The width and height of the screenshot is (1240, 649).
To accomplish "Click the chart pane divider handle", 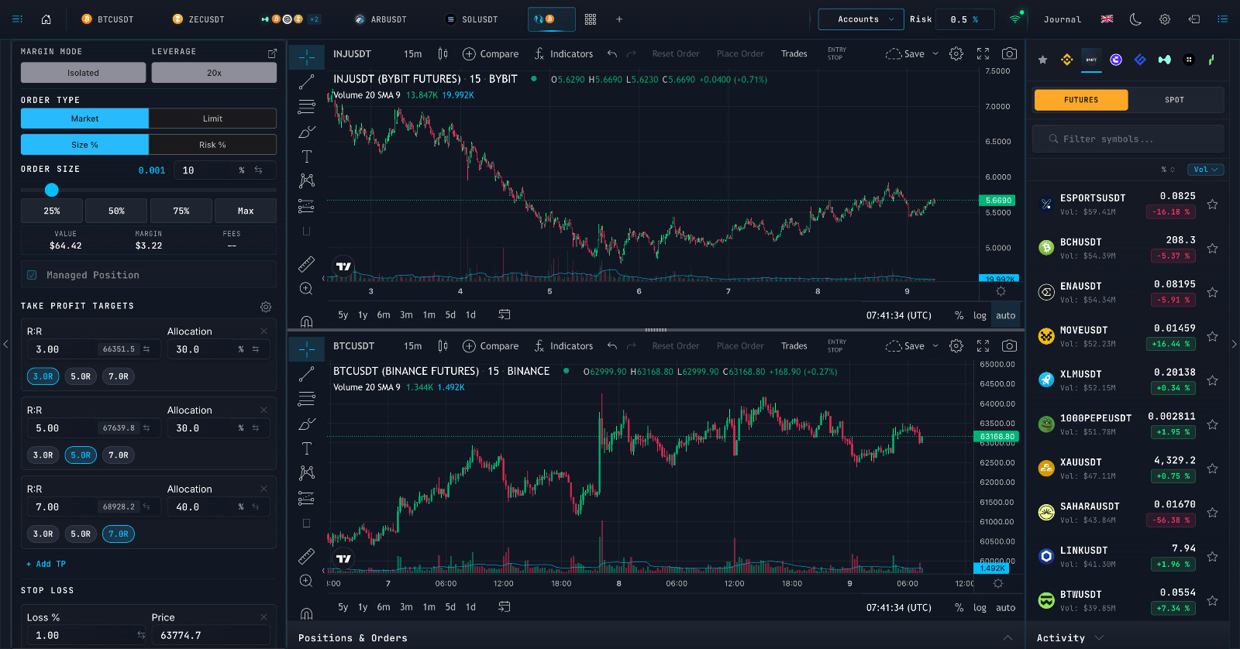I will (x=656, y=330).
